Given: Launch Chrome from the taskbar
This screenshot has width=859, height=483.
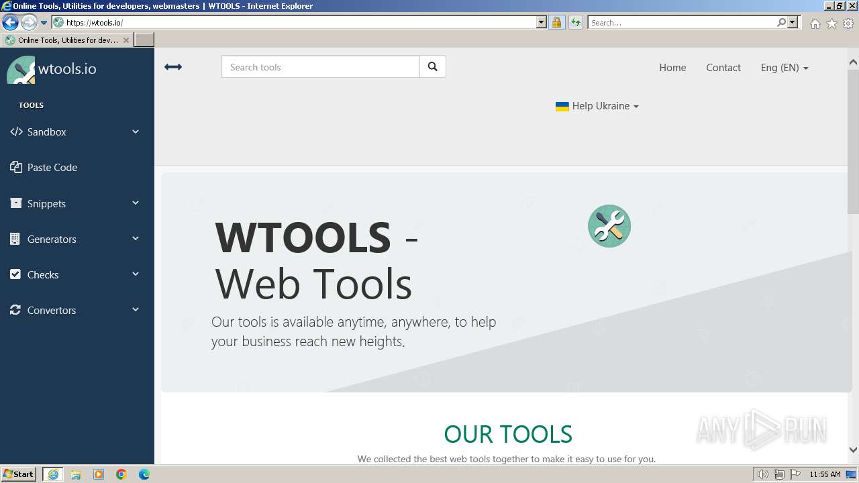Looking at the screenshot, I should pyautogui.click(x=121, y=474).
